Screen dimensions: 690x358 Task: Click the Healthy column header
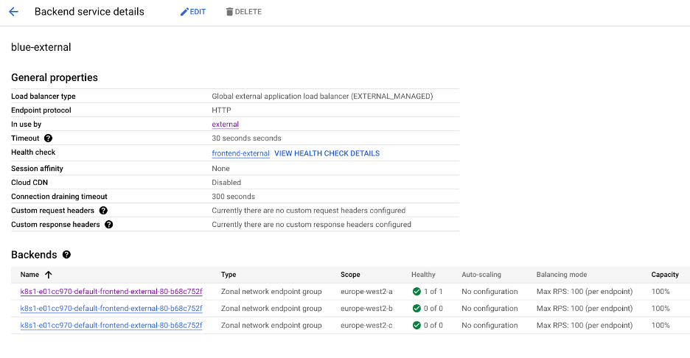[423, 275]
